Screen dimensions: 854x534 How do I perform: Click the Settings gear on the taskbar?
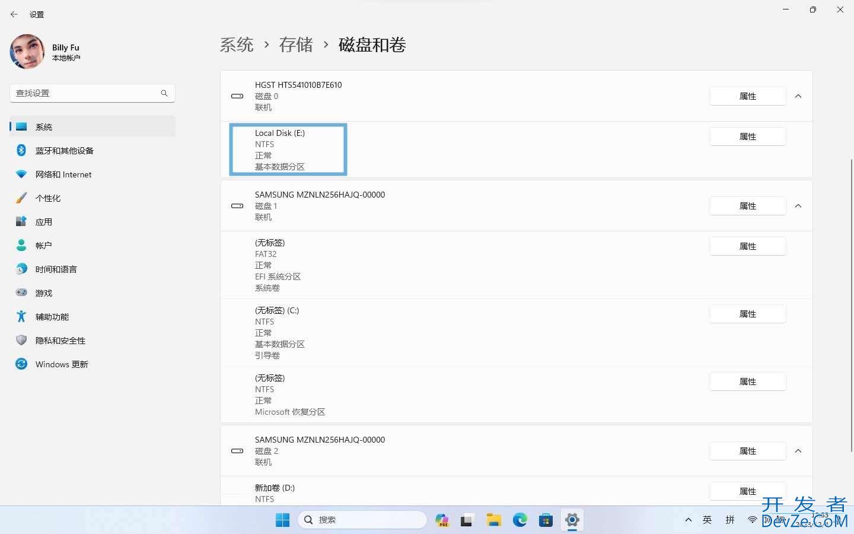click(572, 520)
